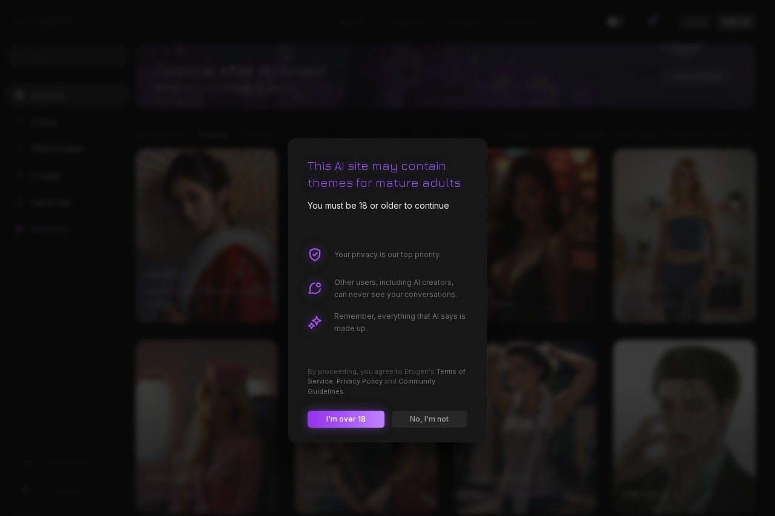
Task: Open card of woman with raised arms
Action: tap(526, 426)
